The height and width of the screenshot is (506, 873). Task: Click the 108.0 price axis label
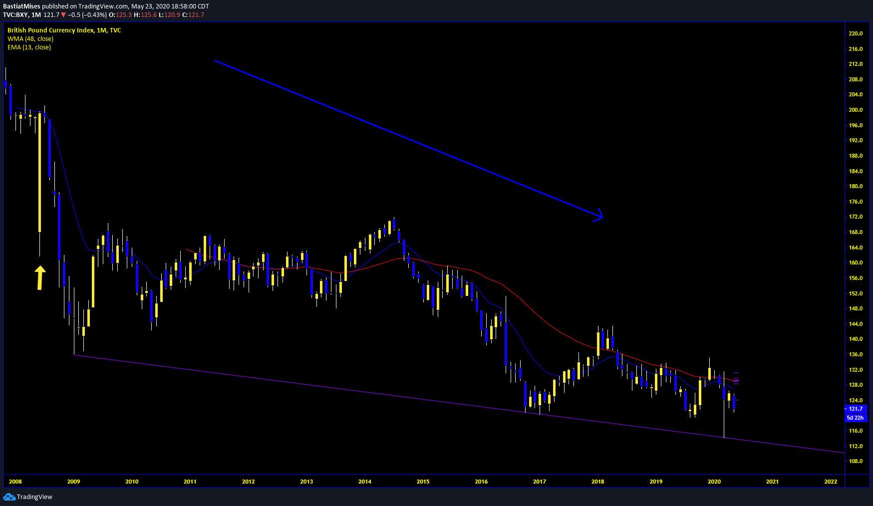(856, 461)
